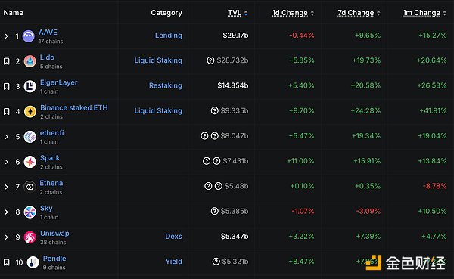Click the EigenLayer logo icon
454x279 pixels.
pyautogui.click(x=30, y=86)
